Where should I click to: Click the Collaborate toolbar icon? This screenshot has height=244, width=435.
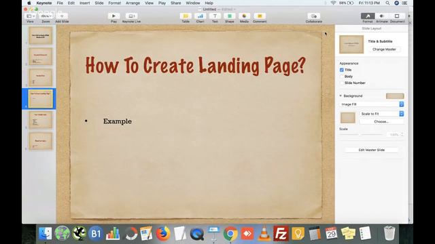coord(314,16)
